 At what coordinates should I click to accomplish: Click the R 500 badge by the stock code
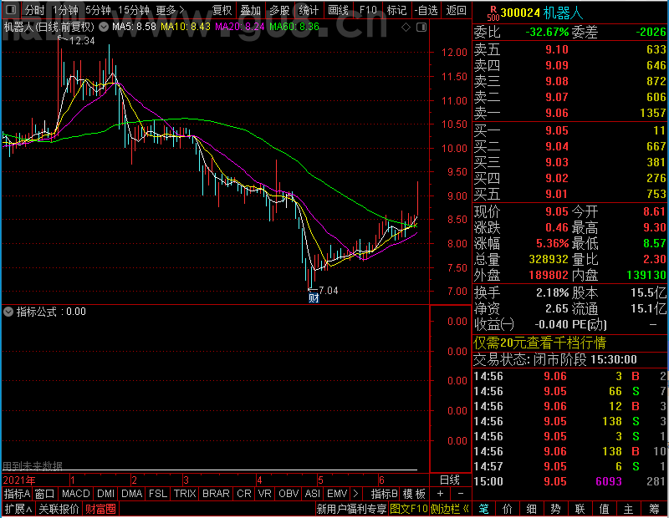click(493, 13)
